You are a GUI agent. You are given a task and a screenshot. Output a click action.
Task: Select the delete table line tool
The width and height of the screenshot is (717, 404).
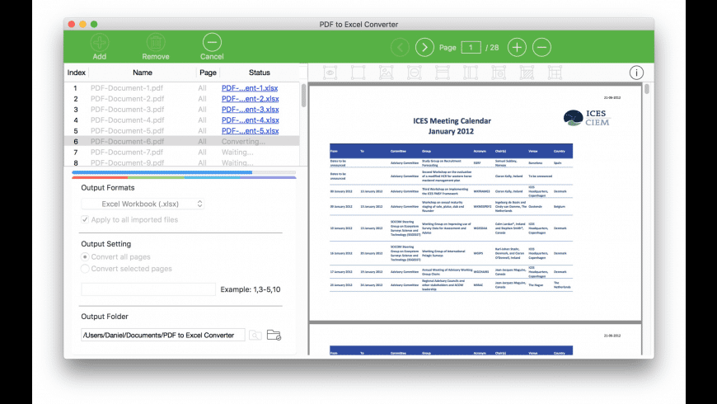(x=499, y=73)
